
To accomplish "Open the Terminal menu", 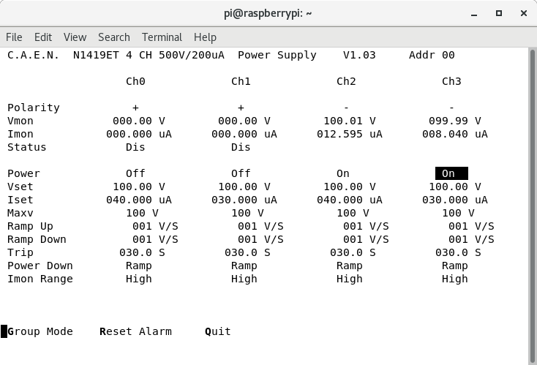I will (x=162, y=37).
